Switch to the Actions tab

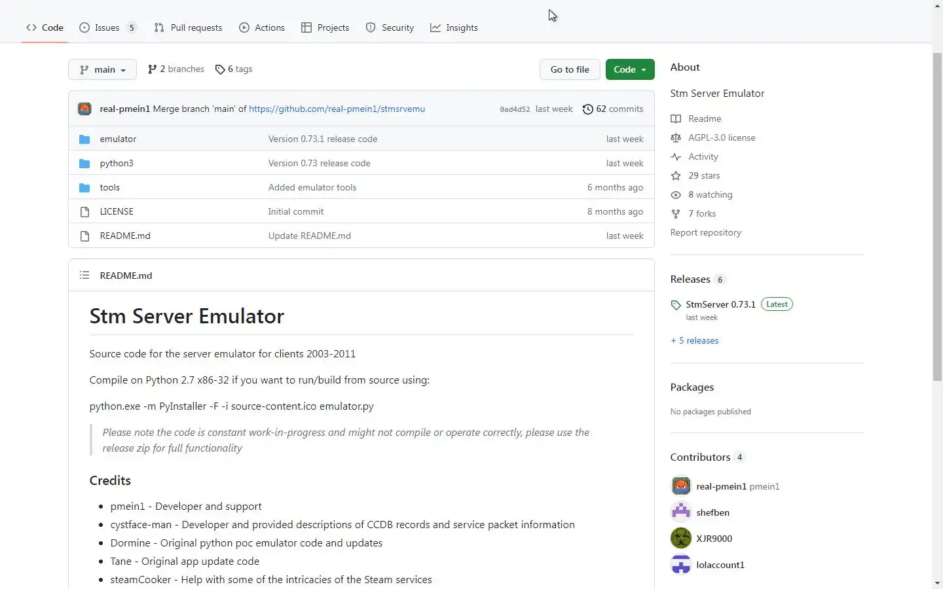coord(262,27)
